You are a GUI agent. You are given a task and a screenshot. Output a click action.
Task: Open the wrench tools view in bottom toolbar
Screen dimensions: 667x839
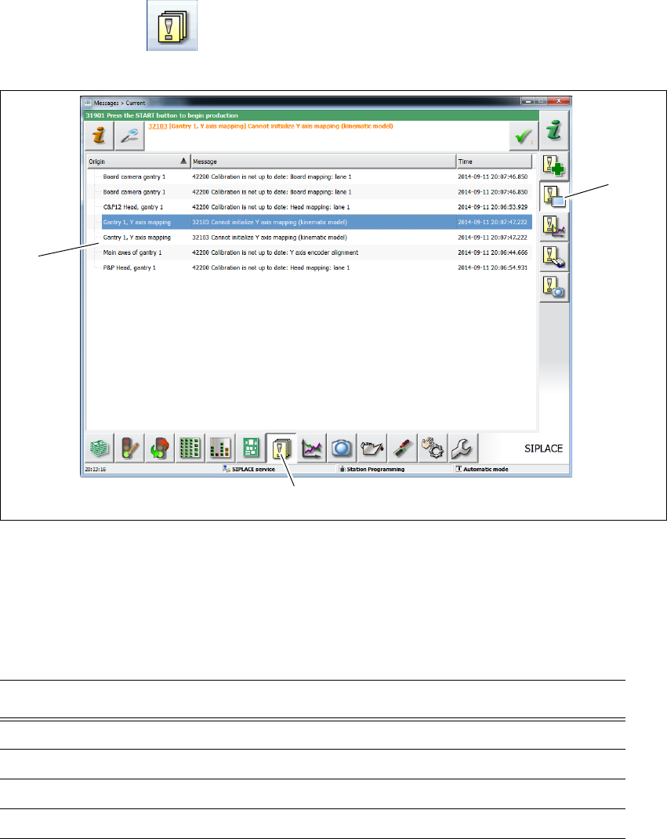[x=462, y=448]
